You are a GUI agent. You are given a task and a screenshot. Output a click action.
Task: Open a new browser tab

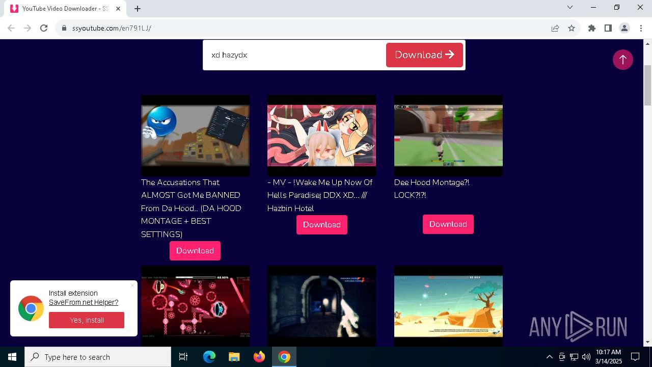138,8
